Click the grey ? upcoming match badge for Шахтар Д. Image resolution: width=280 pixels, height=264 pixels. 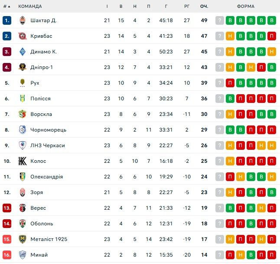pyautogui.click(x=220, y=20)
